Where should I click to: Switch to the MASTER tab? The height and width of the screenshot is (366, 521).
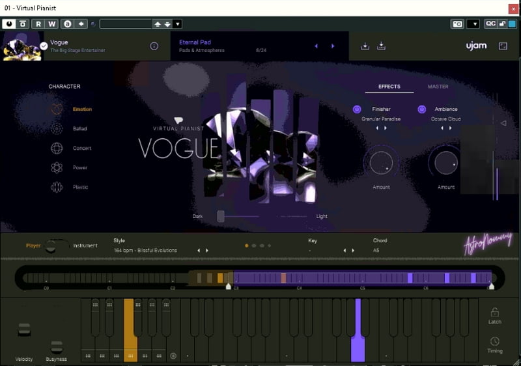tap(438, 87)
